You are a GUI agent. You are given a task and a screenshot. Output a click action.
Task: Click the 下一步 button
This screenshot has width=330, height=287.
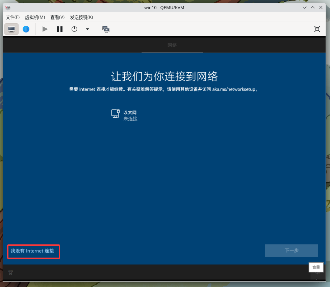click(291, 250)
